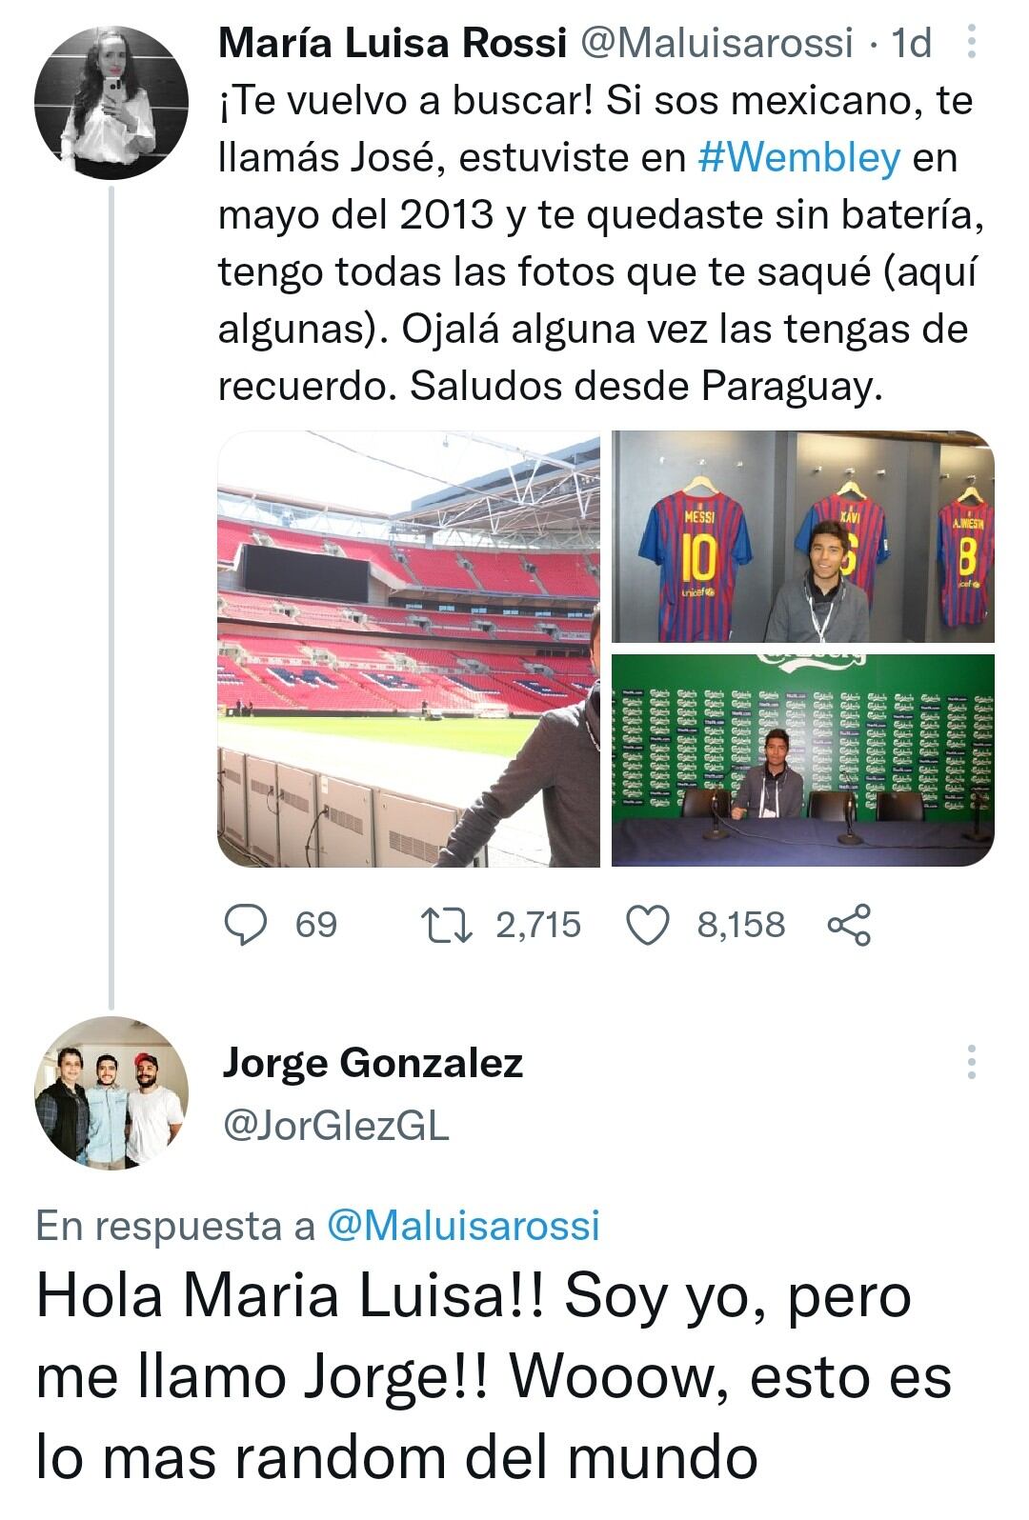Click the 2,715 retweet count

[x=538, y=925]
